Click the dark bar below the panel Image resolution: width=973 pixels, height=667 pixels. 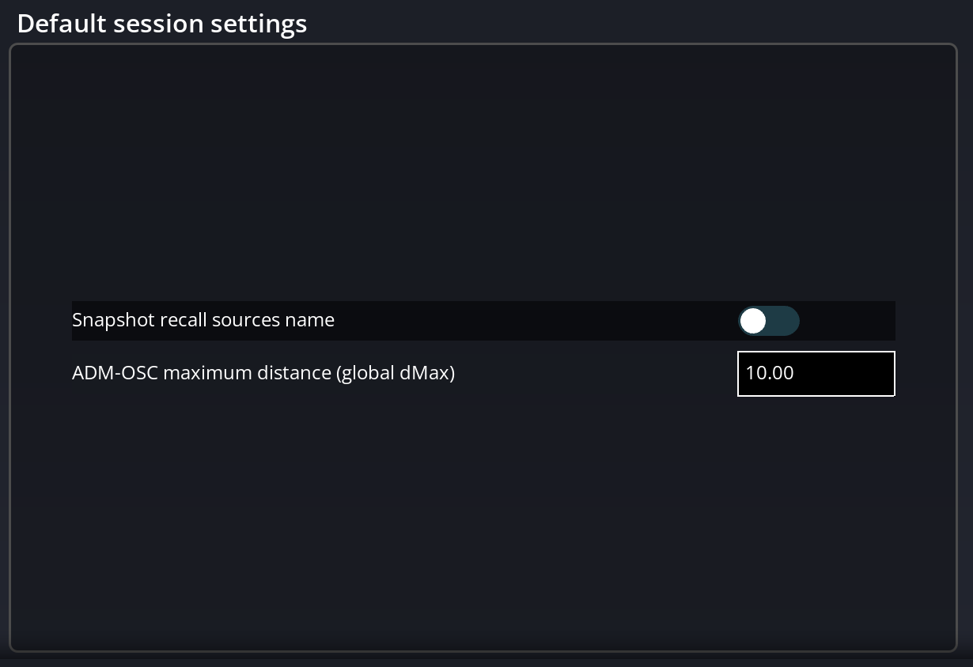click(486, 661)
